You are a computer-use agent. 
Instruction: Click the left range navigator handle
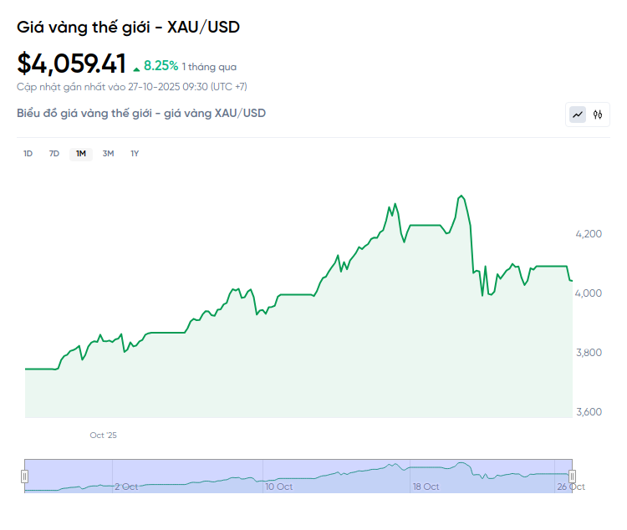click(x=25, y=476)
